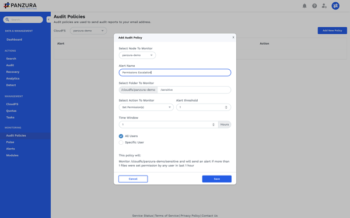Open the help question mark icon
The height and width of the screenshot is (218, 350).
click(x=314, y=6)
